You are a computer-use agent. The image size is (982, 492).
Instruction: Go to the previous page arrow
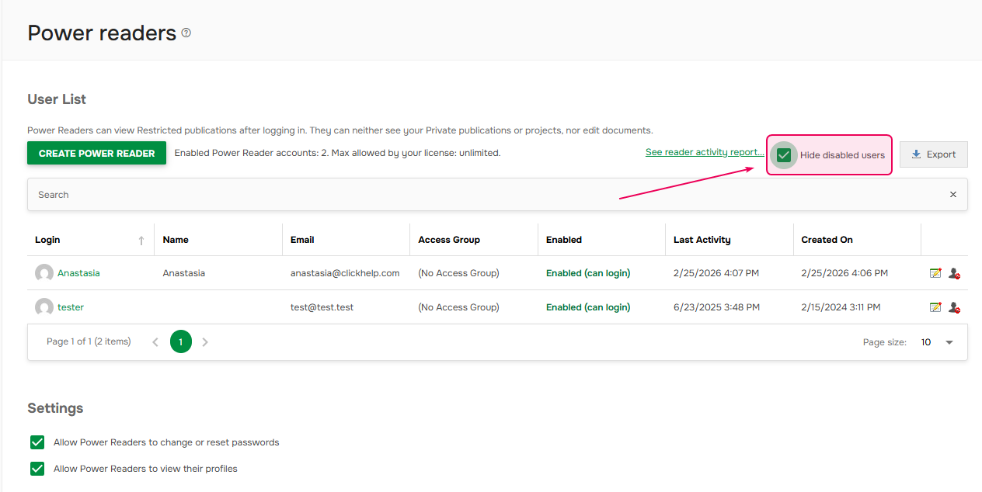155,342
